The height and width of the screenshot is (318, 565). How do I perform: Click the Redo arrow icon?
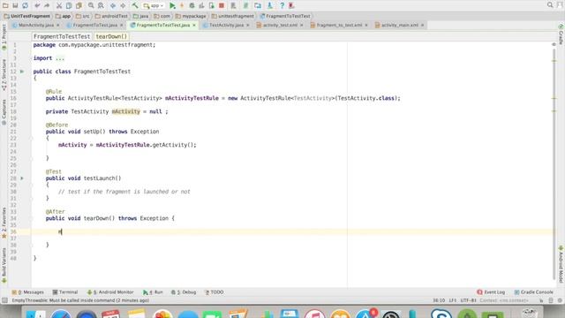[47, 5]
